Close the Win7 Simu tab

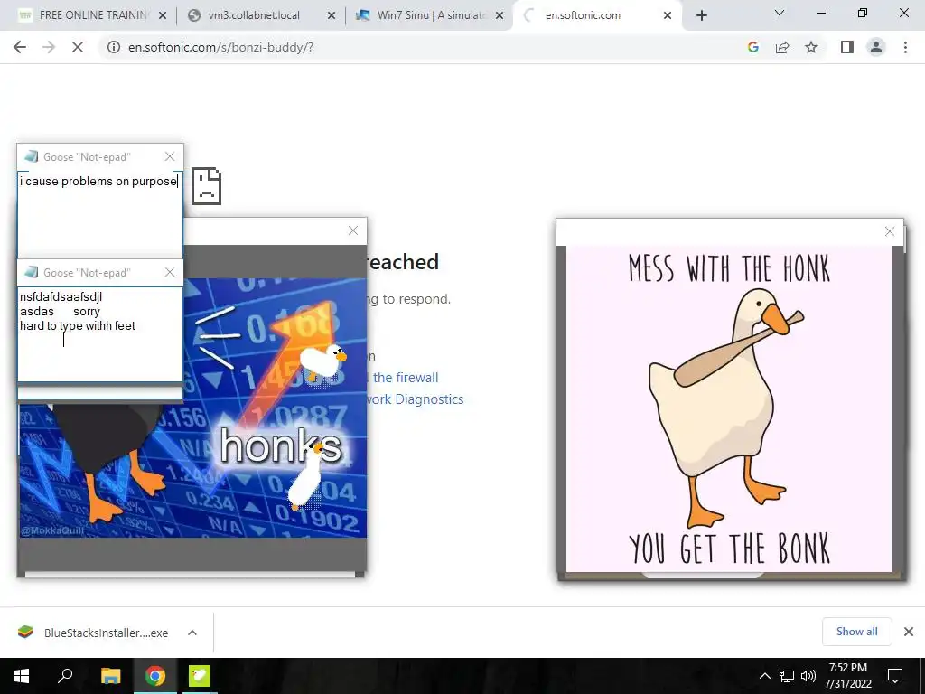(x=500, y=15)
